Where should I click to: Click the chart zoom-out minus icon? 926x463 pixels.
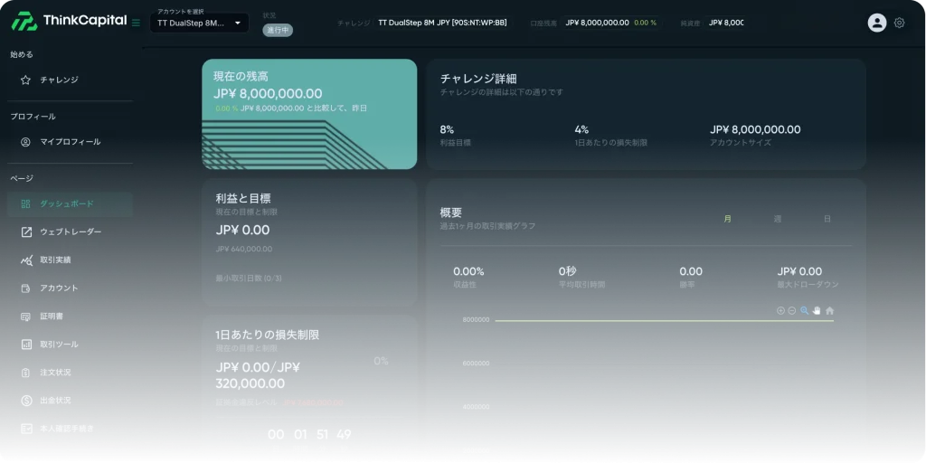pyautogui.click(x=792, y=310)
